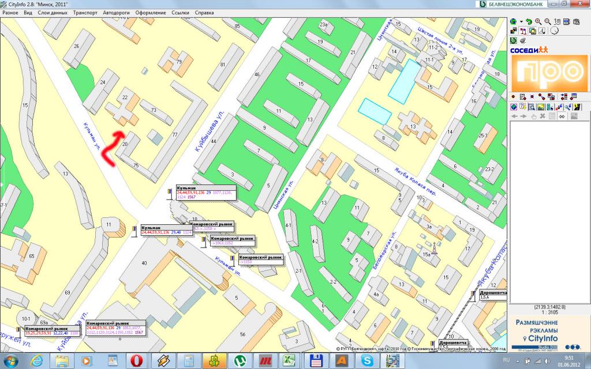Click the calendar with red dot icon
The image size is (591, 369).
coord(574,97)
